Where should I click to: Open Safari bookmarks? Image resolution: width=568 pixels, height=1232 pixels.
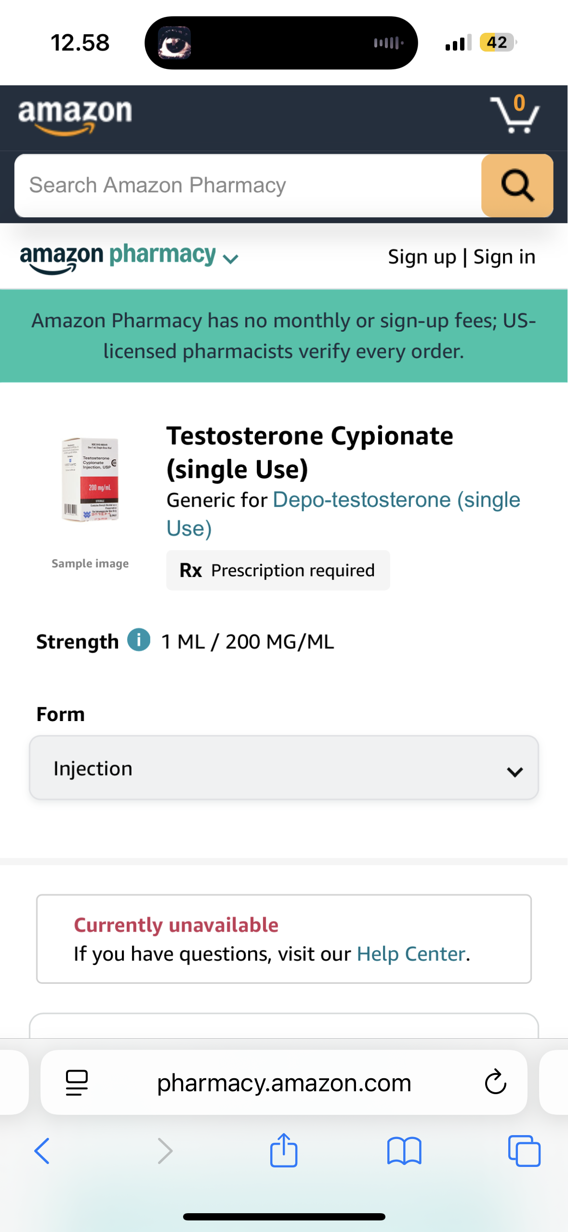(404, 1151)
